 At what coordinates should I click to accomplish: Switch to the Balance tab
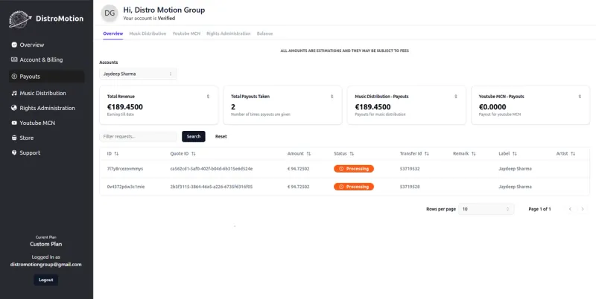click(264, 33)
